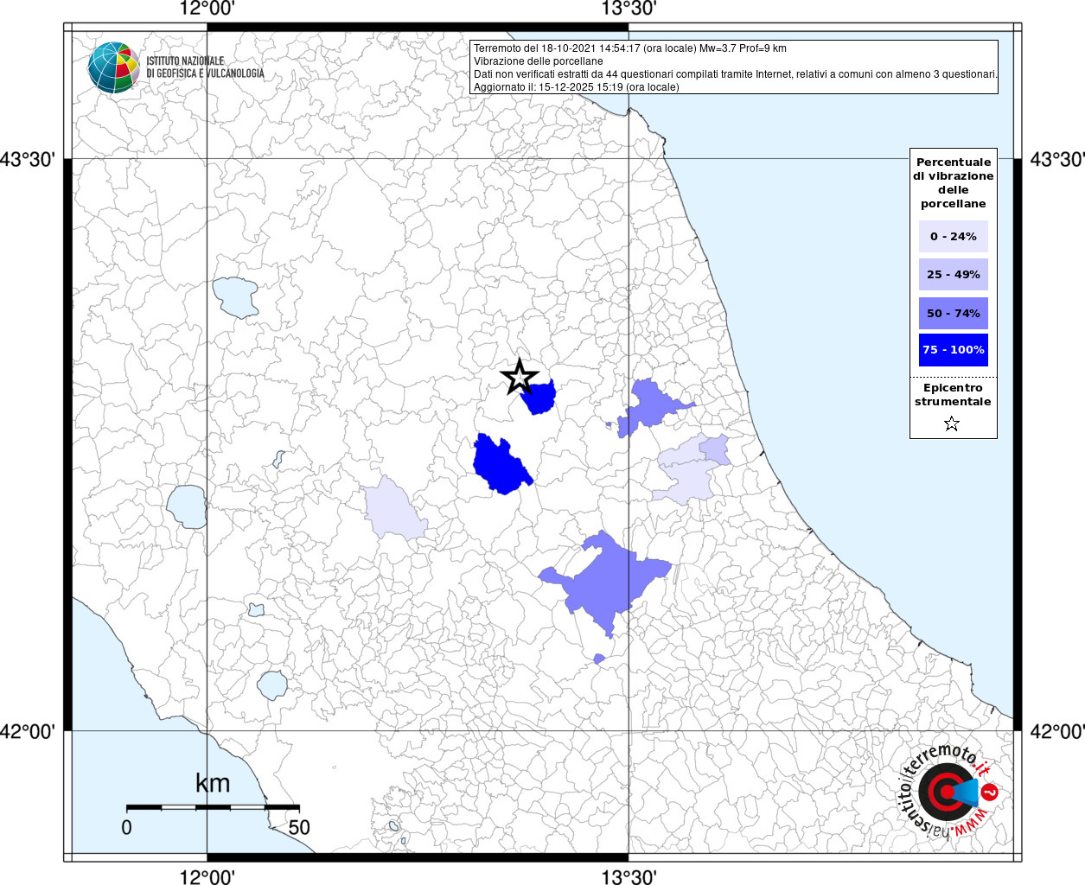This screenshot has width=1085, height=885.
Task: Select the 75 - 100% legend swatch
Action: coord(954,350)
